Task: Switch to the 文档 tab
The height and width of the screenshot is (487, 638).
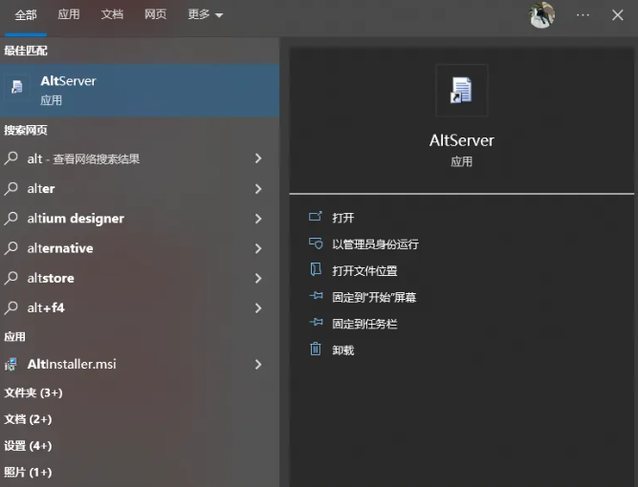Action: (112, 14)
